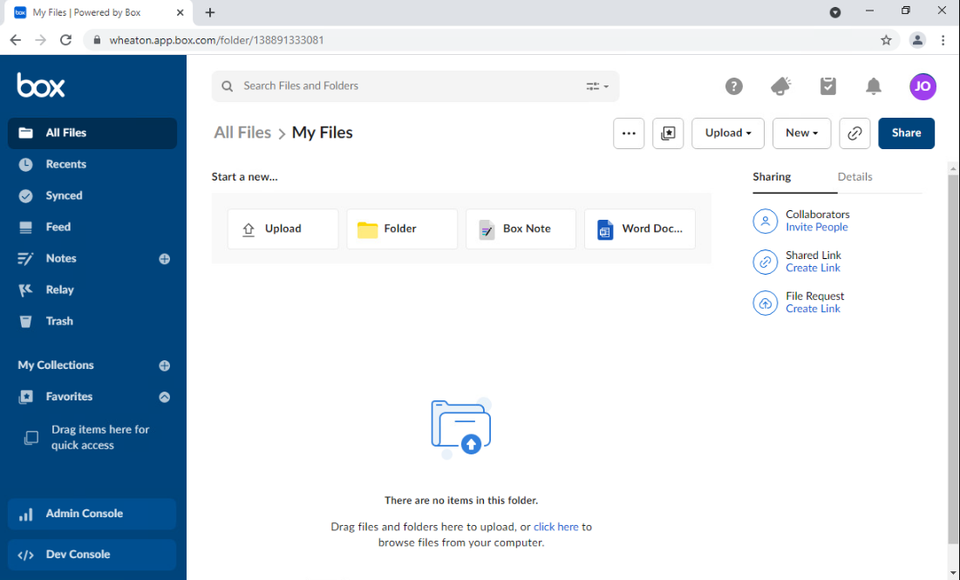Click the Upload tile under Start a new
Screen dimensions: 960x580
point(283,229)
